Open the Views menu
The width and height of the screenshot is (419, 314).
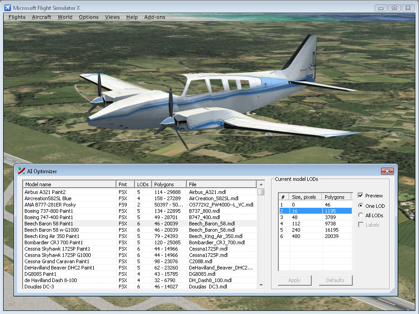112,17
